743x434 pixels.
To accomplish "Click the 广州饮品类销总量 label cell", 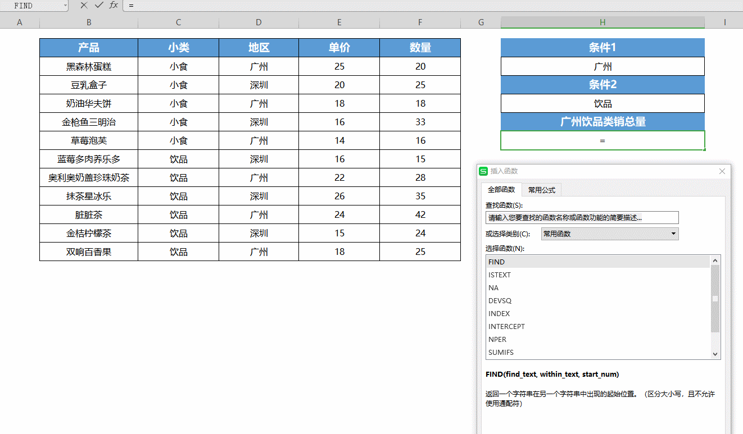I will pyautogui.click(x=602, y=122).
